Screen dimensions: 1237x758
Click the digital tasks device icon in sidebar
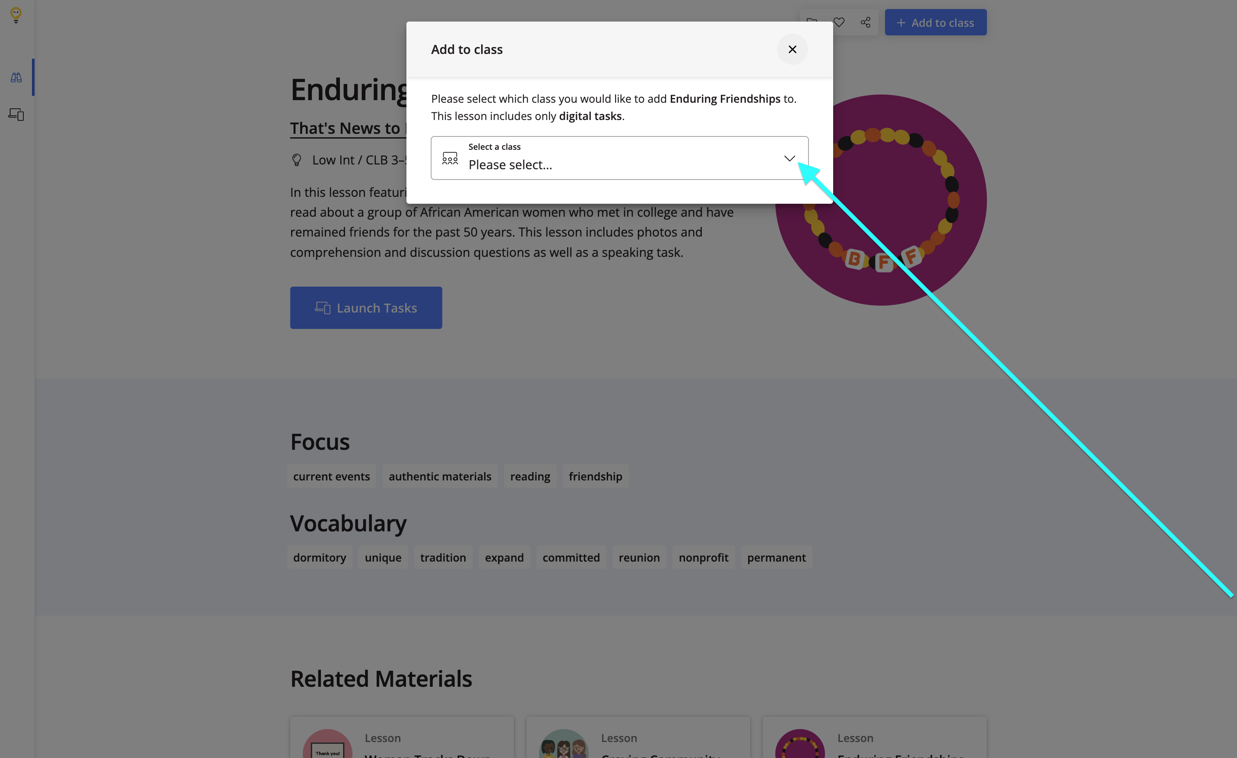coord(16,114)
